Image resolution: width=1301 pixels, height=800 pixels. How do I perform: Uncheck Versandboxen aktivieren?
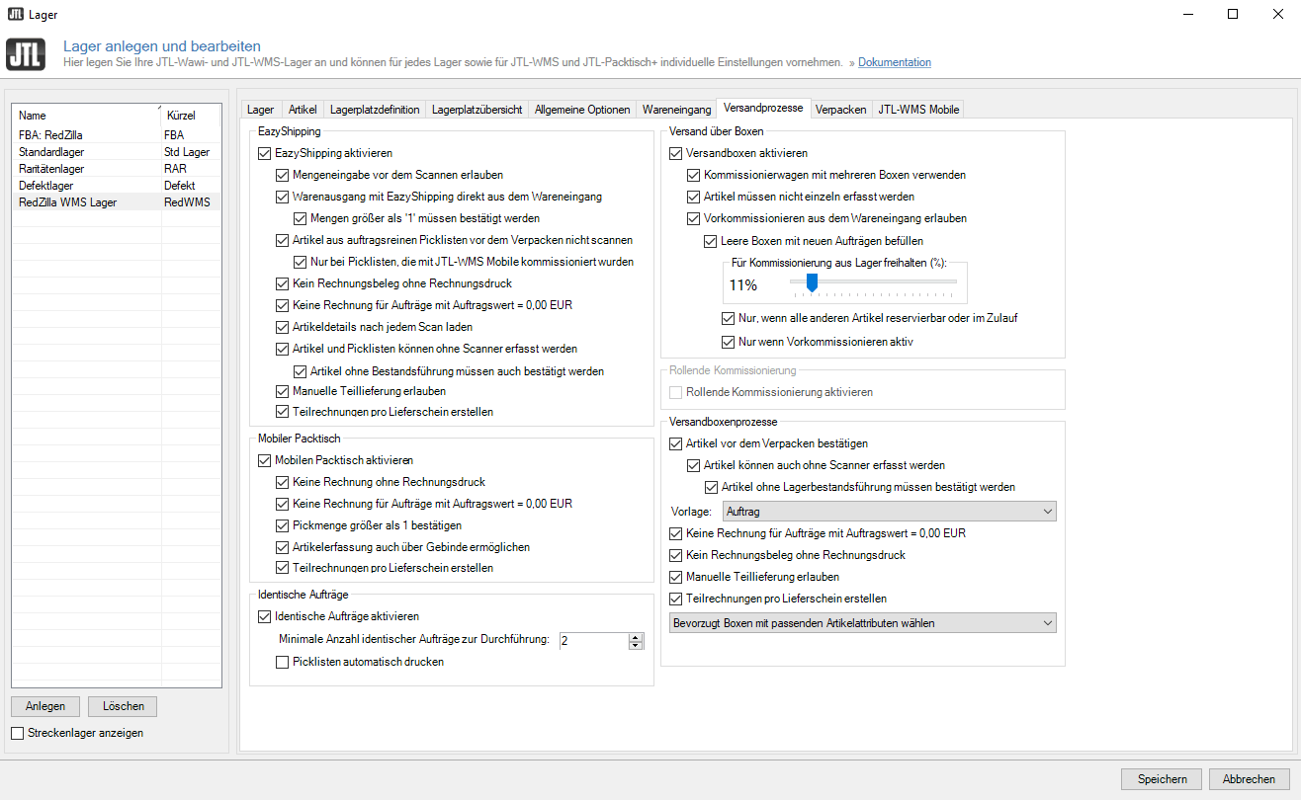[x=676, y=154]
